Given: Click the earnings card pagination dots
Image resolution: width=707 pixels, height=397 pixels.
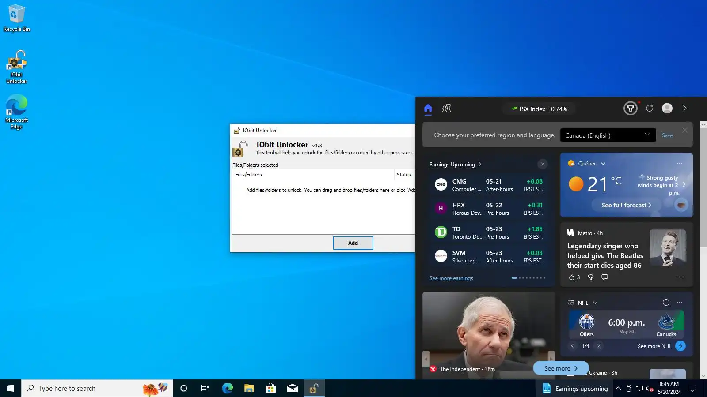Looking at the screenshot, I should (x=528, y=278).
